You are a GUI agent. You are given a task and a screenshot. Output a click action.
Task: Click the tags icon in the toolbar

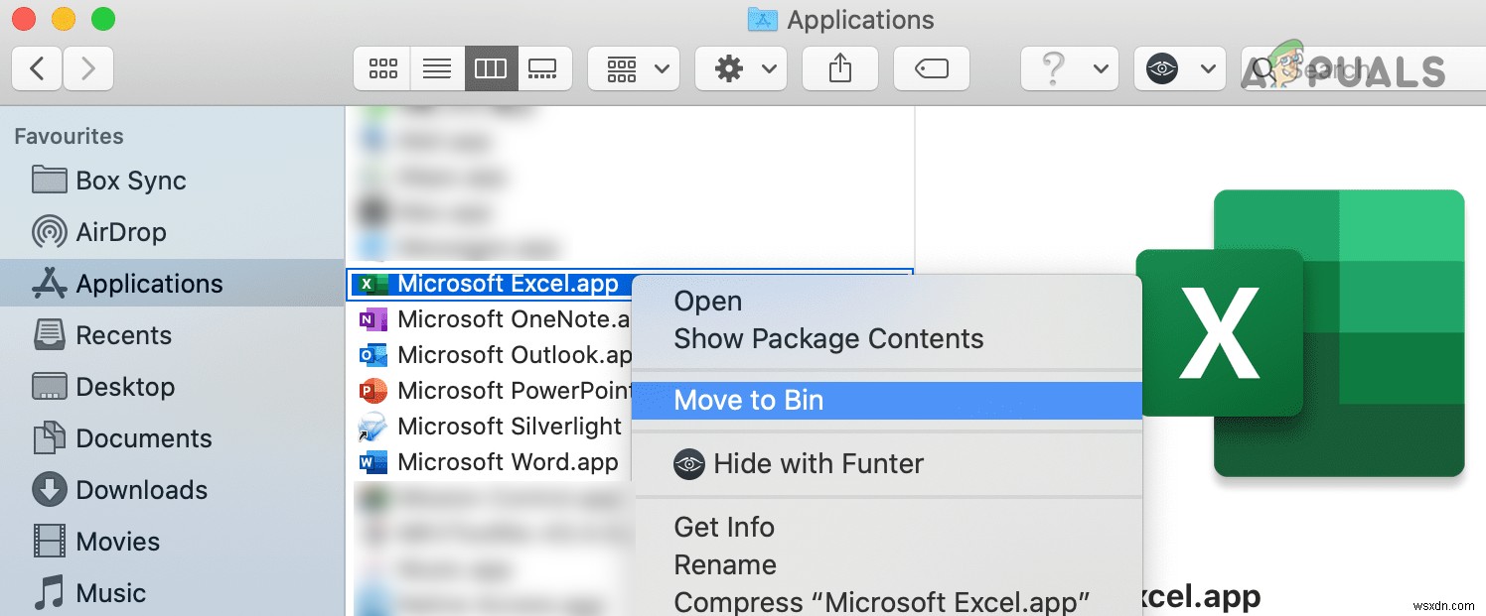pyautogui.click(x=931, y=67)
